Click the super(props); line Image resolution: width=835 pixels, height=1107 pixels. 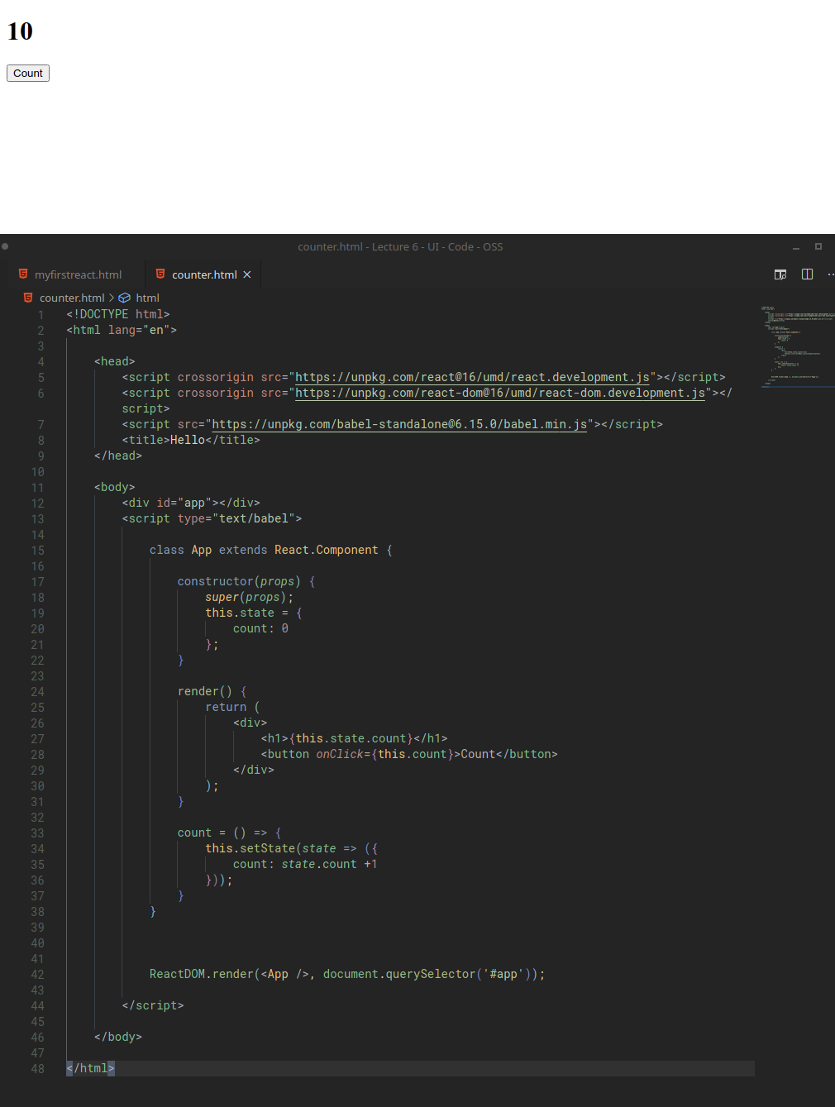point(250,597)
